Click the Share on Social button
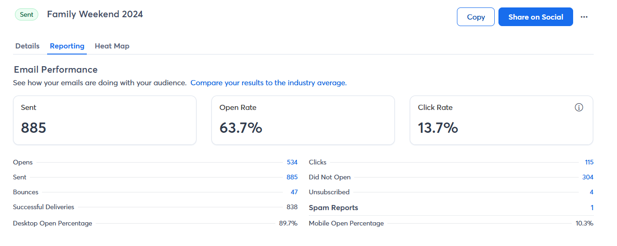The image size is (617, 246). tap(535, 17)
